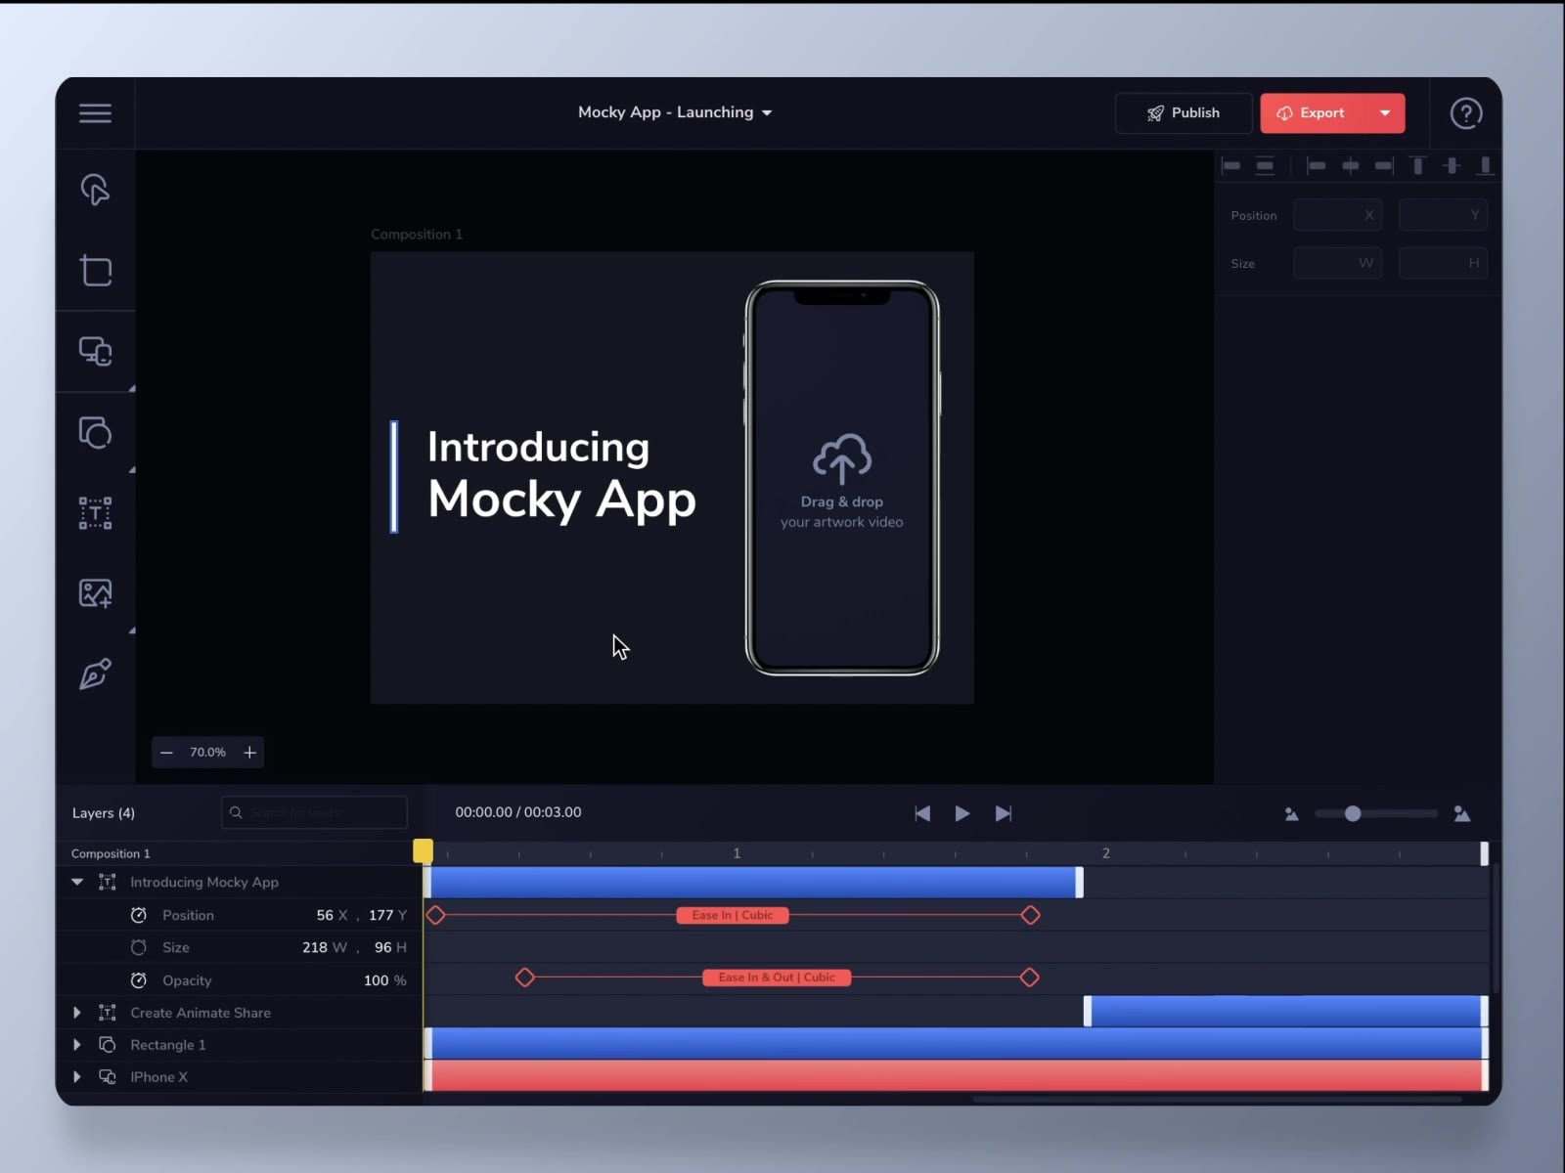Choose the device mockup tool

95,351
